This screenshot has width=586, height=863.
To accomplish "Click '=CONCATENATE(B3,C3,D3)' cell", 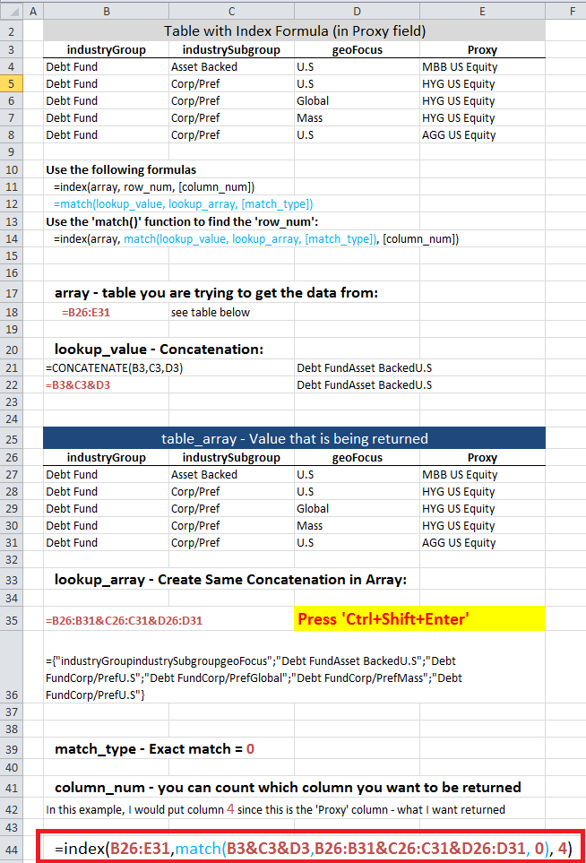I will [x=115, y=368].
